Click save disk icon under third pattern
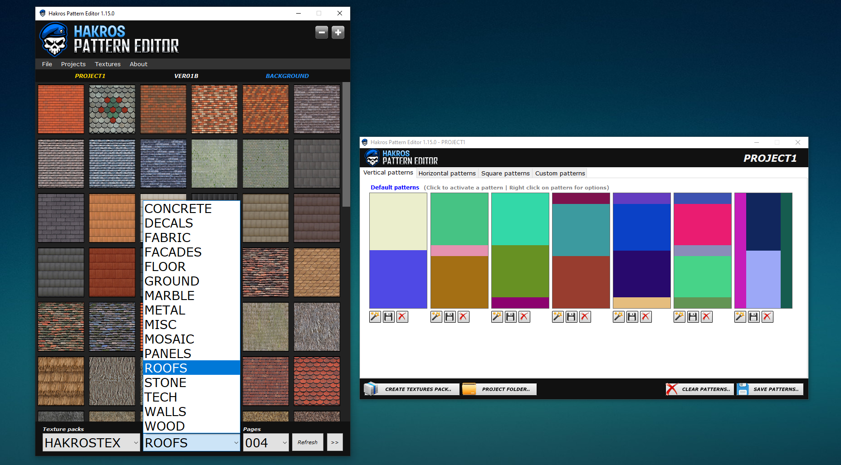 tap(511, 317)
